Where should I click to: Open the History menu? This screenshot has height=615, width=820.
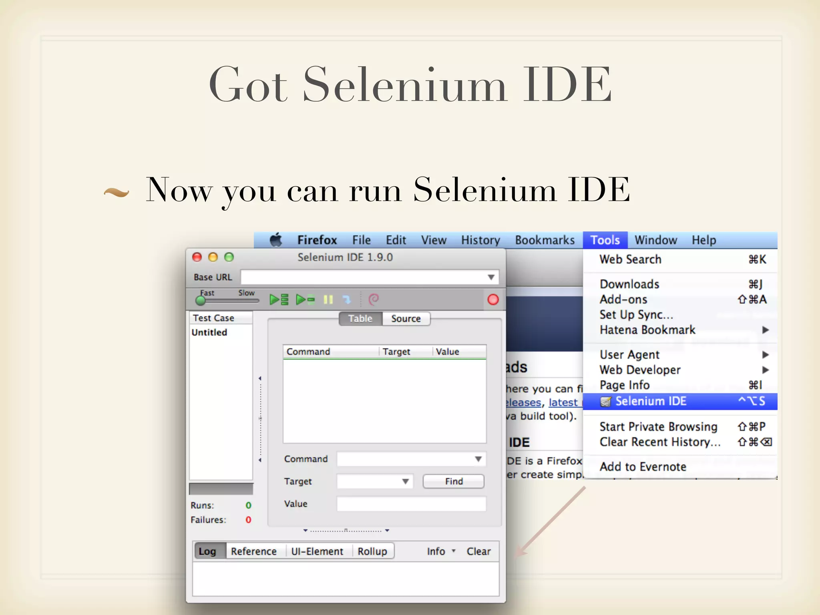point(480,240)
